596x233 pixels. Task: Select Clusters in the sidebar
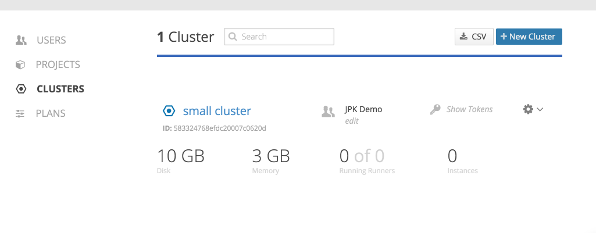tap(60, 89)
